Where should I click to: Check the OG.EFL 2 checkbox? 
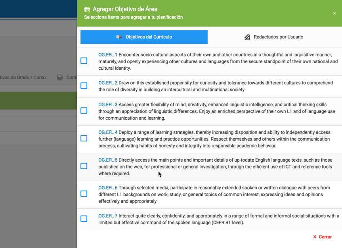[x=84, y=86]
